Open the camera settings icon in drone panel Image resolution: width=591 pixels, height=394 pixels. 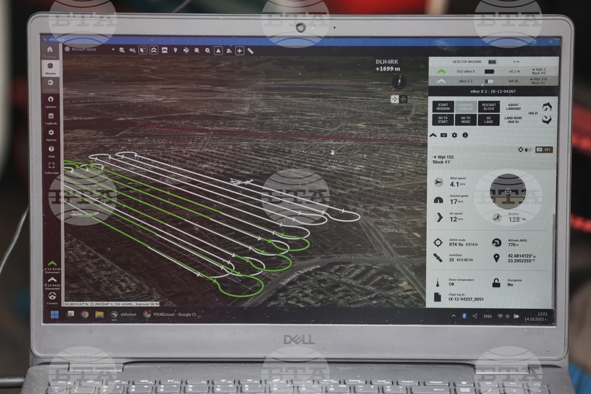point(443,135)
